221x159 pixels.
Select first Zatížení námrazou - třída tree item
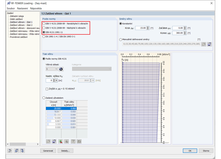point(25,31)
